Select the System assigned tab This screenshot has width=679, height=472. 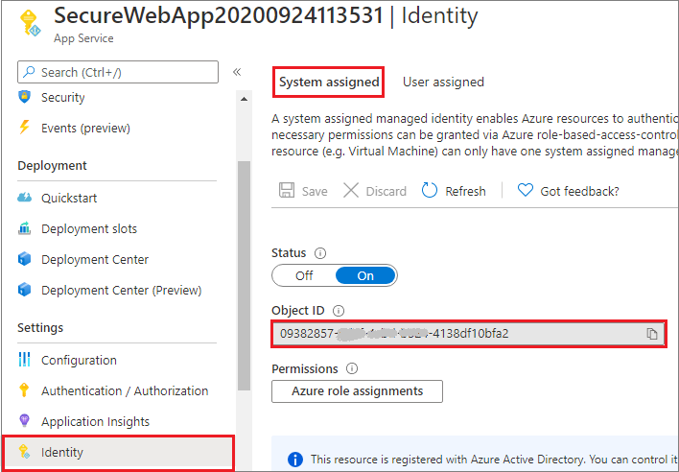329,82
